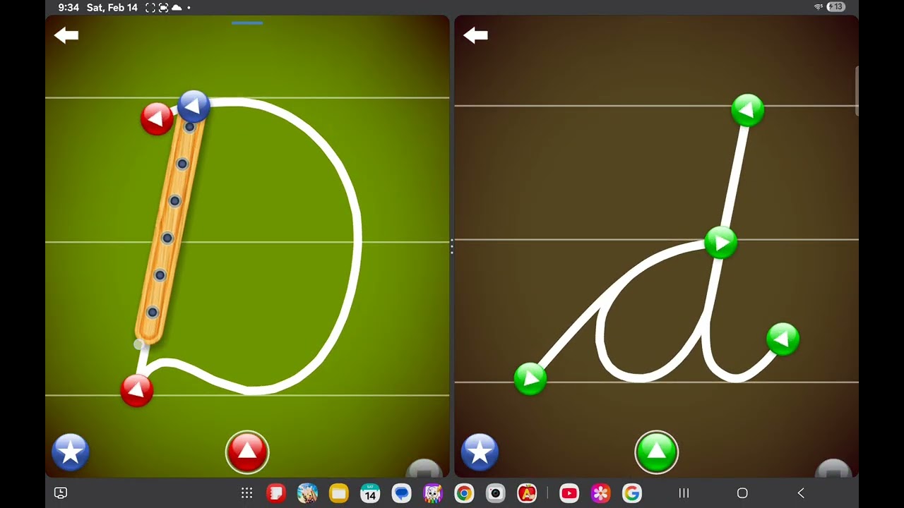The width and height of the screenshot is (904, 508).
Task: Tap the red arrow marker beside the blue marker
Action: [157, 119]
